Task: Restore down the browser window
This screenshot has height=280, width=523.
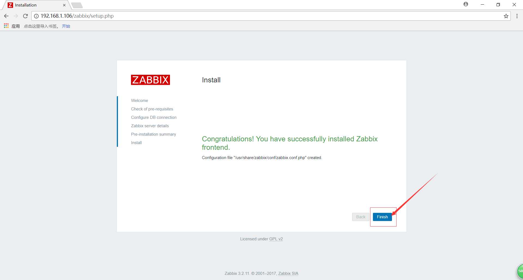Action: pyautogui.click(x=498, y=5)
